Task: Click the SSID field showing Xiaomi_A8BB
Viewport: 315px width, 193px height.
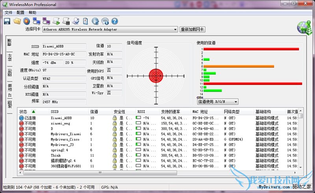Action: (x=64, y=46)
